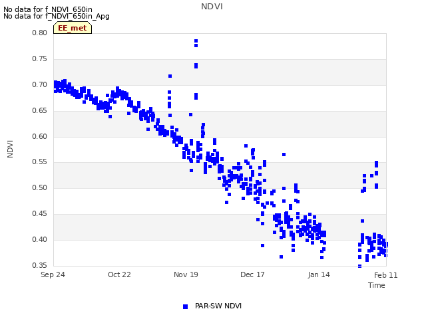This screenshot has width=426, height=319.
Task: Click the EE_met annotation label
Action: click(x=73, y=28)
